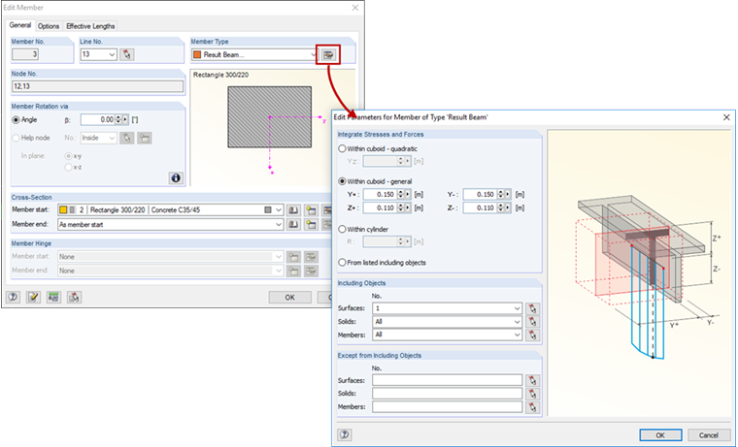Cancel Result Beam parameters dialog

[708, 435]
